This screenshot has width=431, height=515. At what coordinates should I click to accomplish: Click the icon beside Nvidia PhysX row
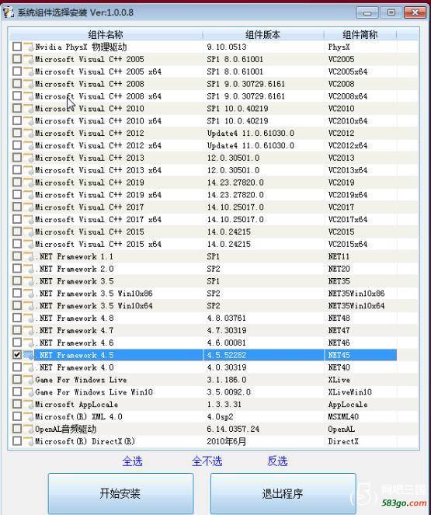click(x=29, y=47)
